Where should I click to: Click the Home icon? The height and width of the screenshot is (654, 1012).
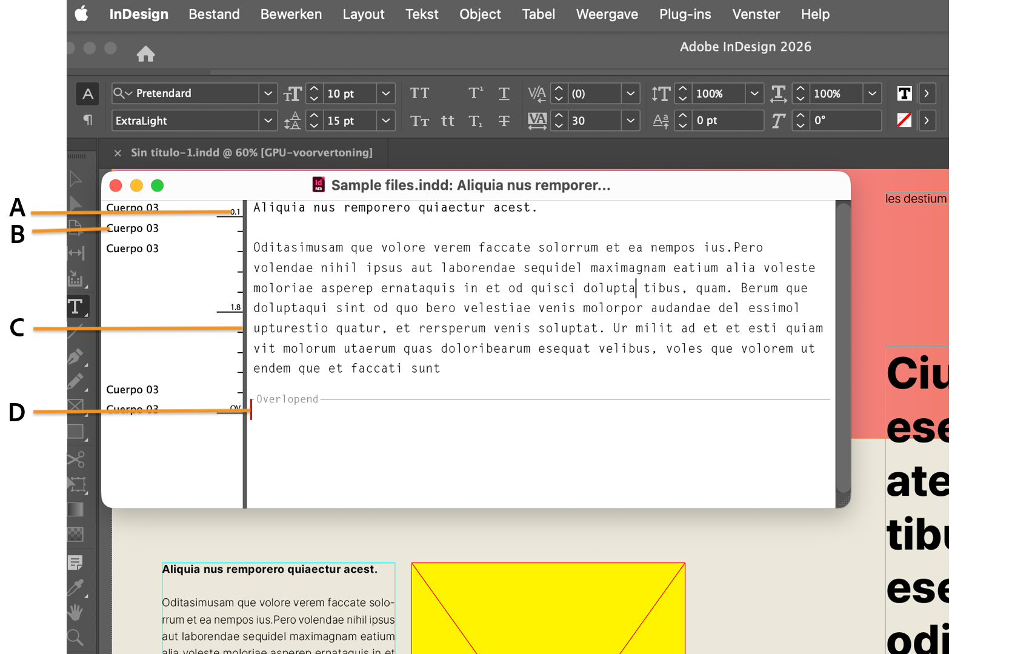pyautogui.click(x=145, y=54)
